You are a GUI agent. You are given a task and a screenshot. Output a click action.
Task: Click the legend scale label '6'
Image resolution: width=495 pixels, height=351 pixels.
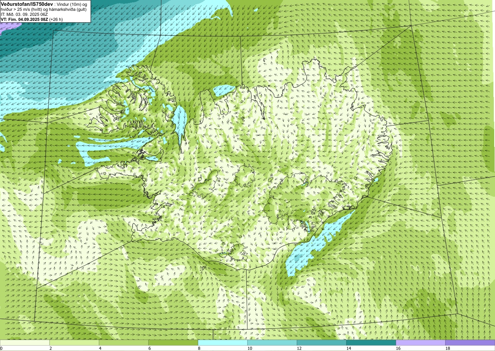150,348
